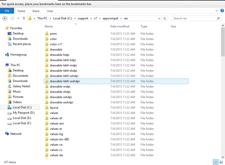The width and height of the screenshot is (225, 165).
Task: Open recent locations dropdown arrow
Action: 18,18
